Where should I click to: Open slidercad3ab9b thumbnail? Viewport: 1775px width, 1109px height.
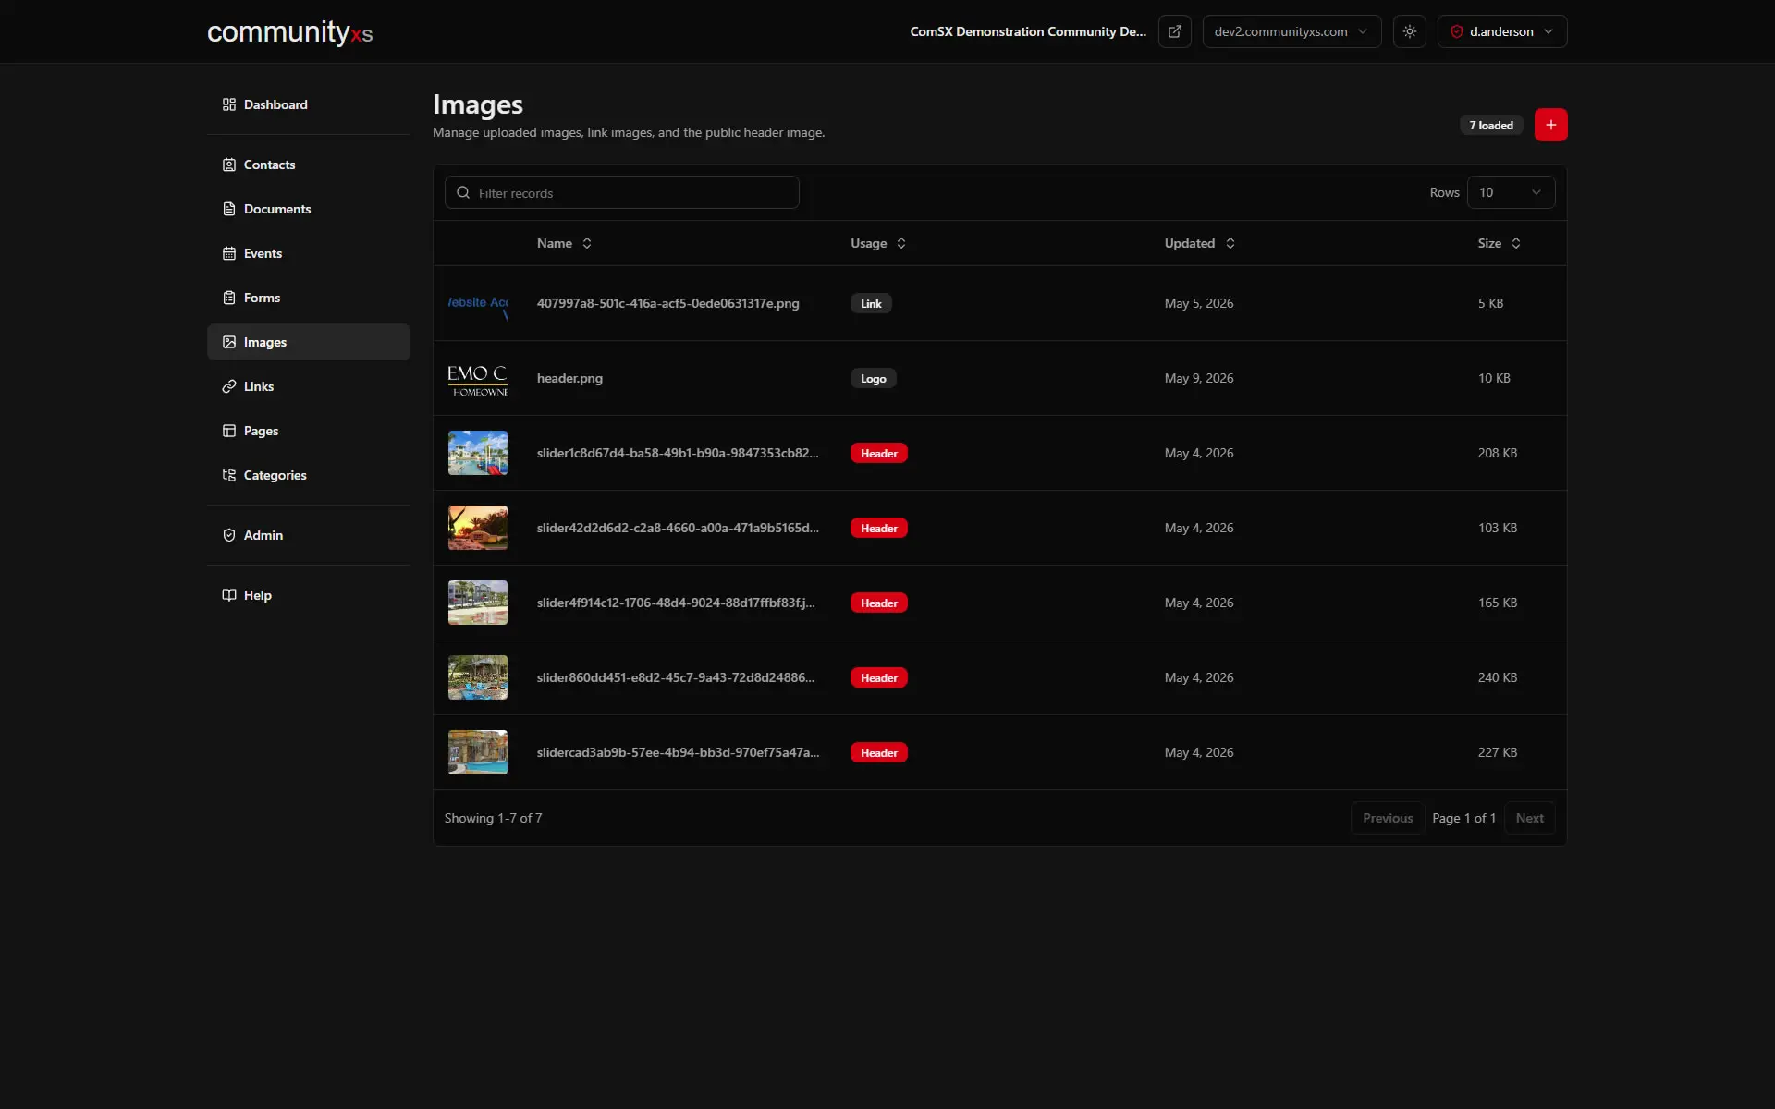point(478,752)
